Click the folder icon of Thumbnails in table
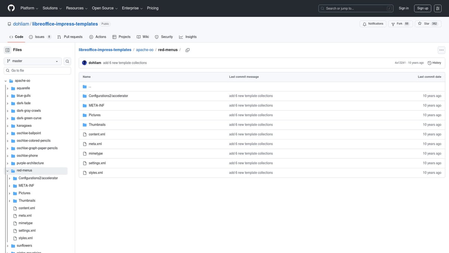This screenshot has height=253, width=449. tap(85, 125)
